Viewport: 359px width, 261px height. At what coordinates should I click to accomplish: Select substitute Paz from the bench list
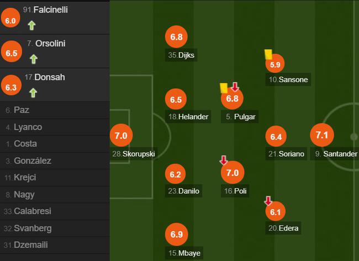pos(21,110)
